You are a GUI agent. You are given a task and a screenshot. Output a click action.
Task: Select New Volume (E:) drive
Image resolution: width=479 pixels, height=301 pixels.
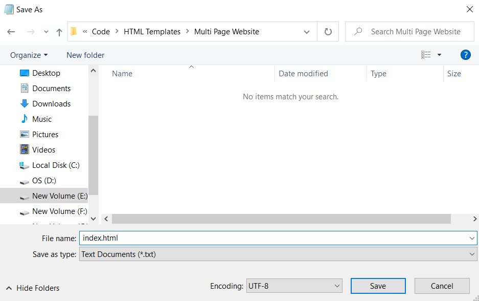pos(60,196)
